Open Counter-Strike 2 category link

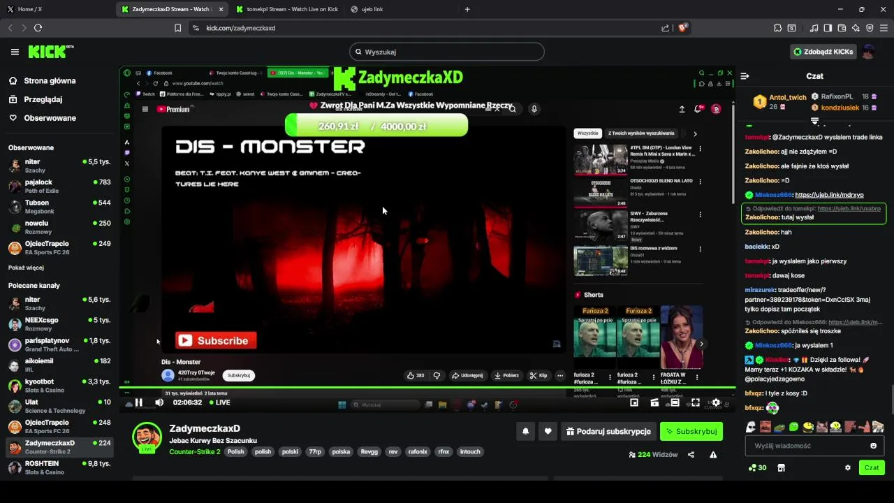pos(194,452)
